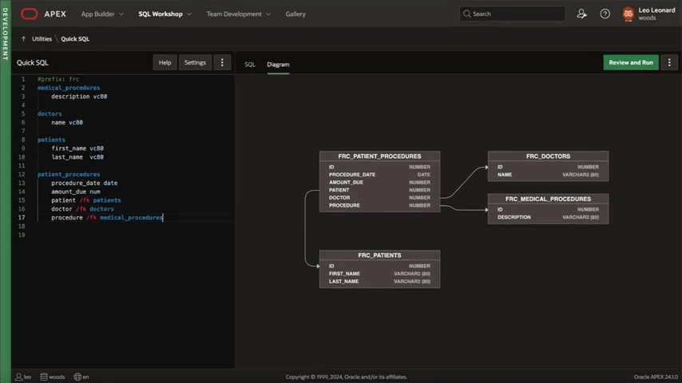Click the Help button in Quick SQL

(165, 62)
